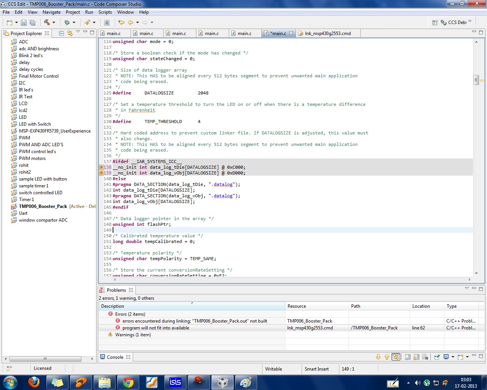Go to last edit location
This screenshot has height=390, width=487.
pyautogui.click(x=121, y=22)
